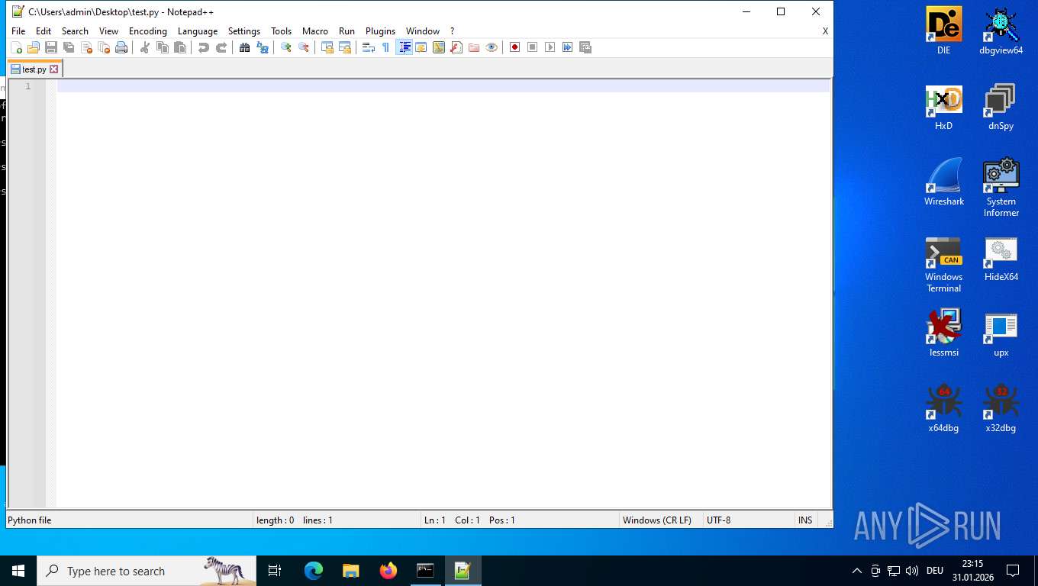Click the Close document toolbar icon
The height and width of the screenshot is (586, 1038).
tap(86, 47)
